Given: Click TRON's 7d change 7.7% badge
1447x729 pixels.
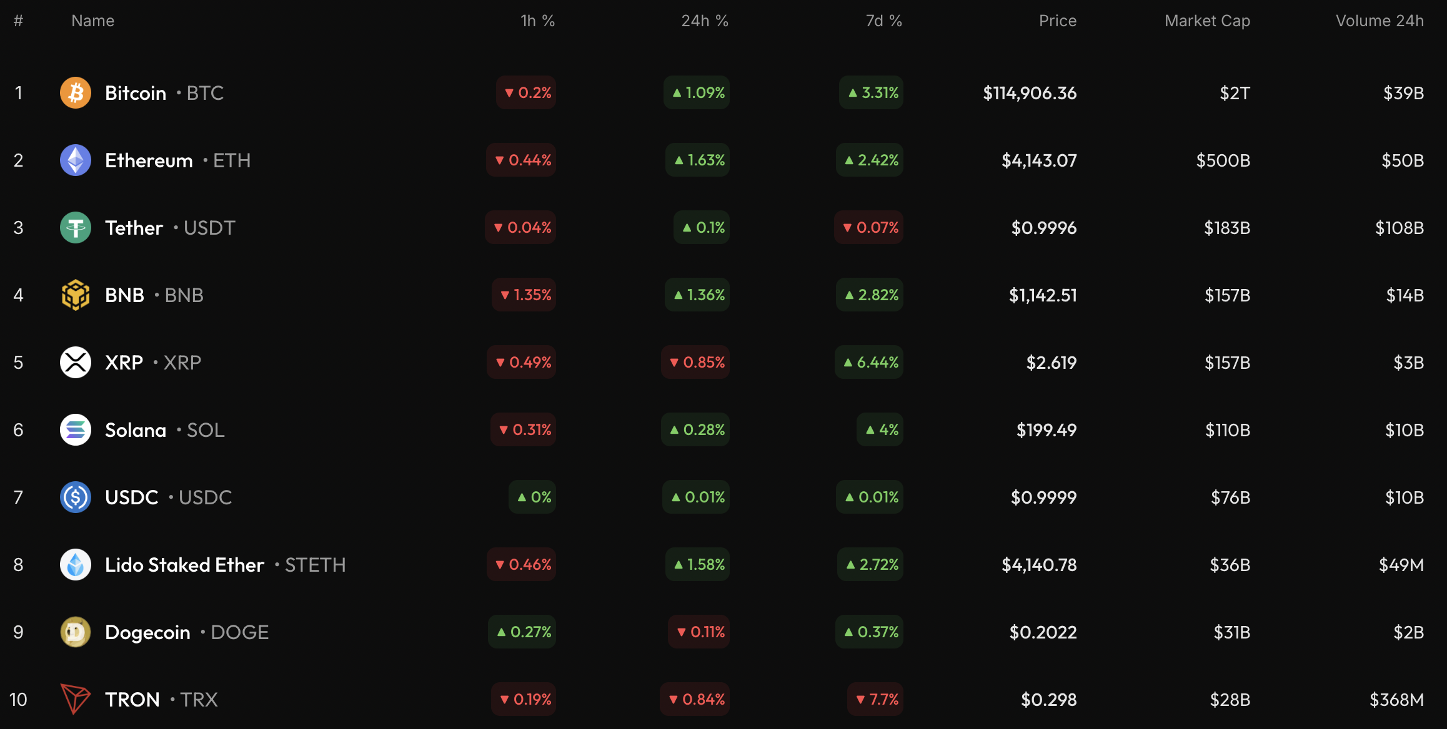Looking at the screenshot, I should click(x=877, y=700).
